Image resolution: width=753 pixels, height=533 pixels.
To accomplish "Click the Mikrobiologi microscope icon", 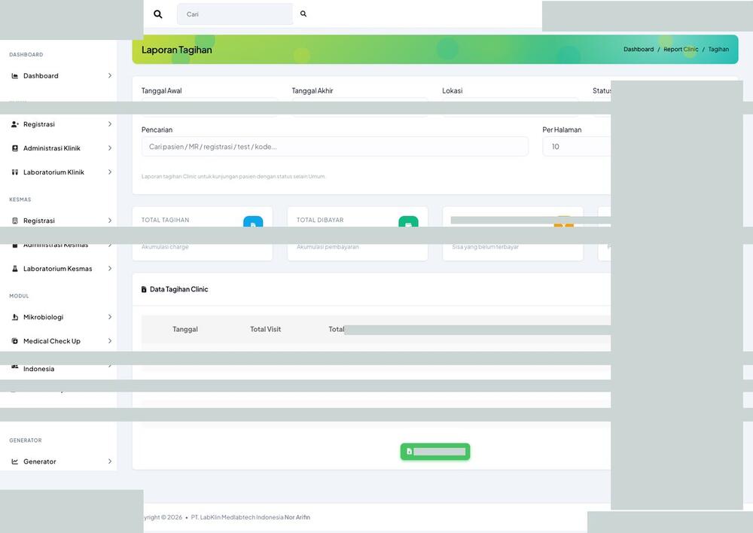I will [x=15, y=318].
